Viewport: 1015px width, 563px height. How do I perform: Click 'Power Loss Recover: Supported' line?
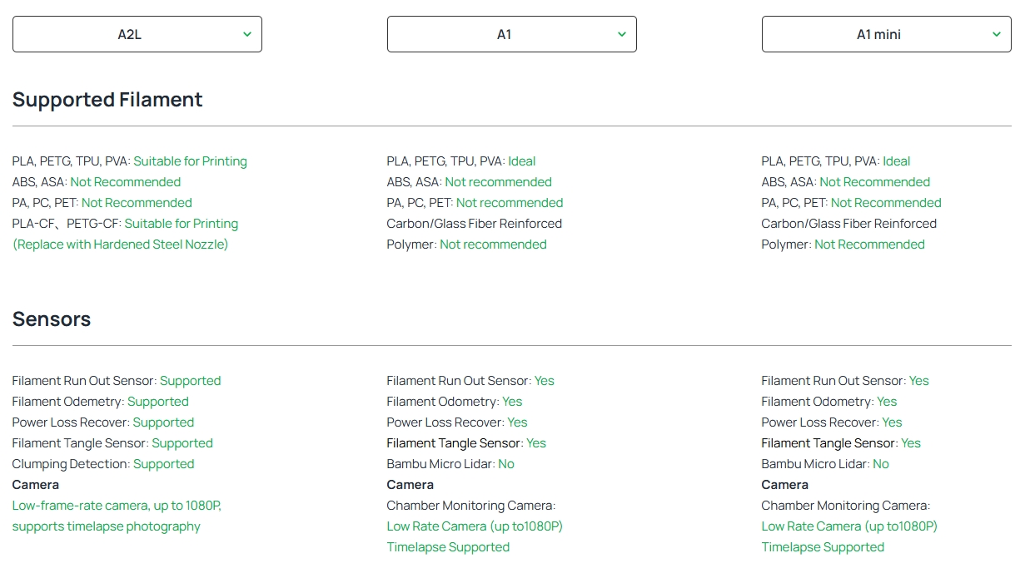click(x=103, y=422)
